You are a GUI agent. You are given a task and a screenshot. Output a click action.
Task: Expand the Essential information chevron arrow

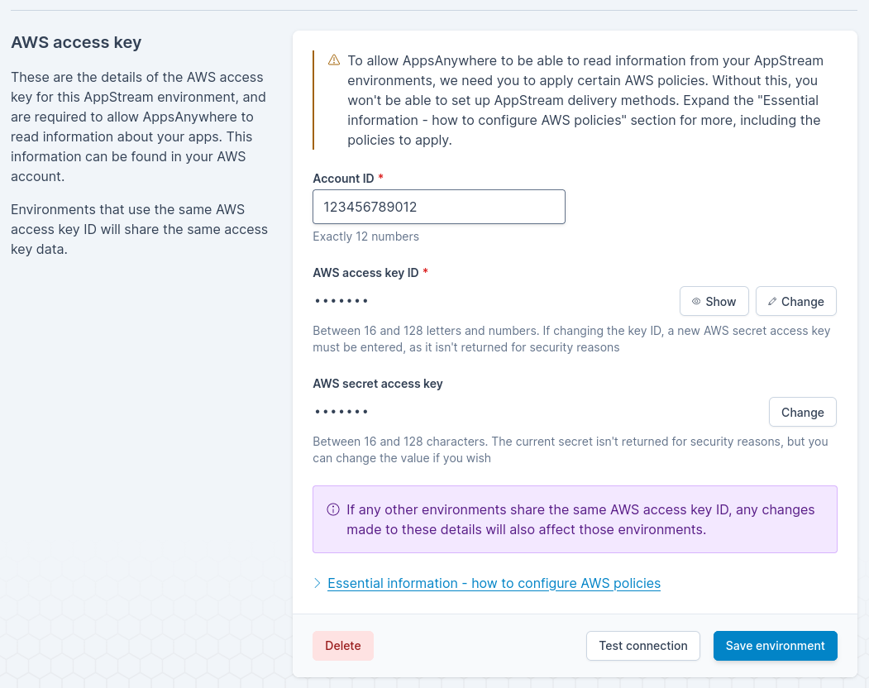318,583
